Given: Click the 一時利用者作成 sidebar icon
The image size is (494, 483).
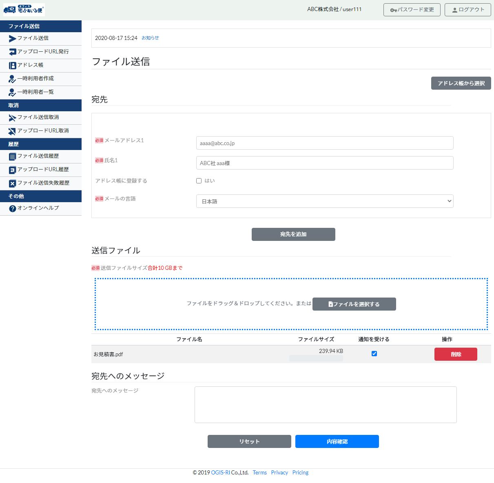Looking at the screenshot, I should pyautogui.click(x=12, y=79).
